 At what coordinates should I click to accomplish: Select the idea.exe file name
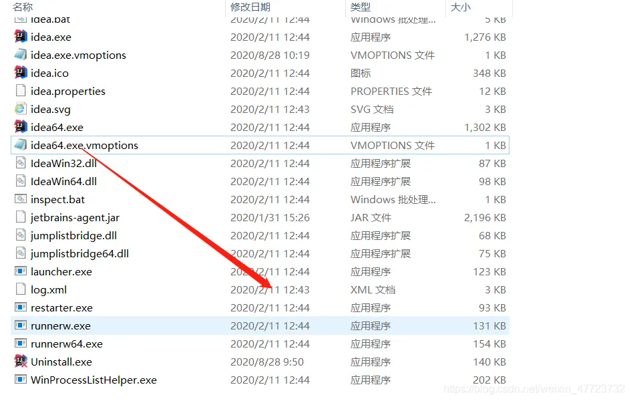tap(51, 37)
